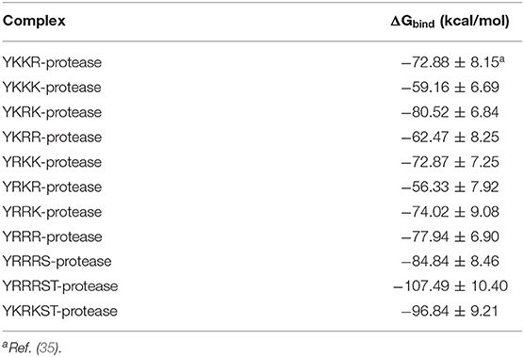The image size is (524, 357).
Task: Click the Complex column header
Action: (34, 21)
